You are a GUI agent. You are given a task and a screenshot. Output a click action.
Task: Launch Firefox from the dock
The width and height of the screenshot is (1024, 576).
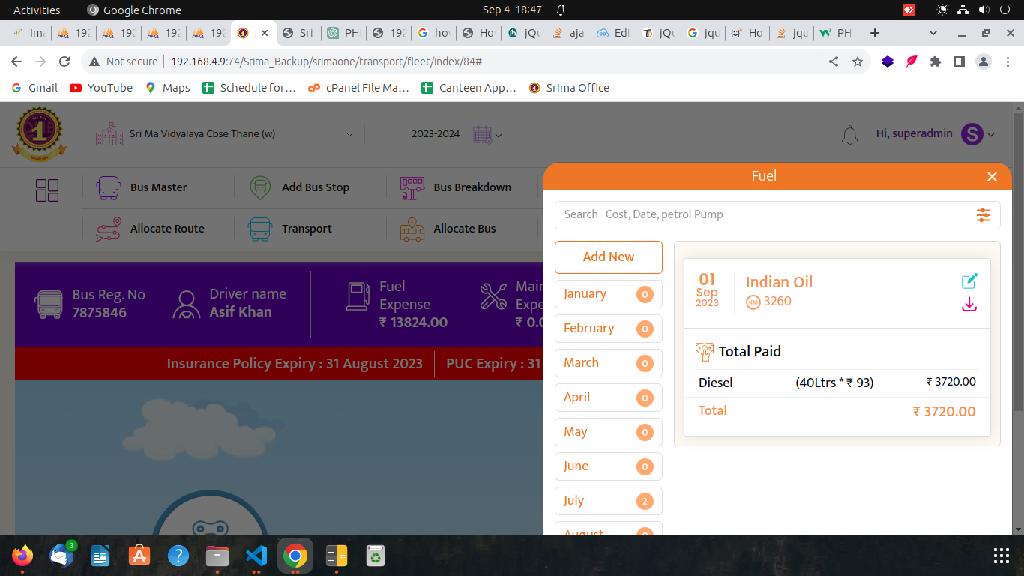click(x=22, y=556)
